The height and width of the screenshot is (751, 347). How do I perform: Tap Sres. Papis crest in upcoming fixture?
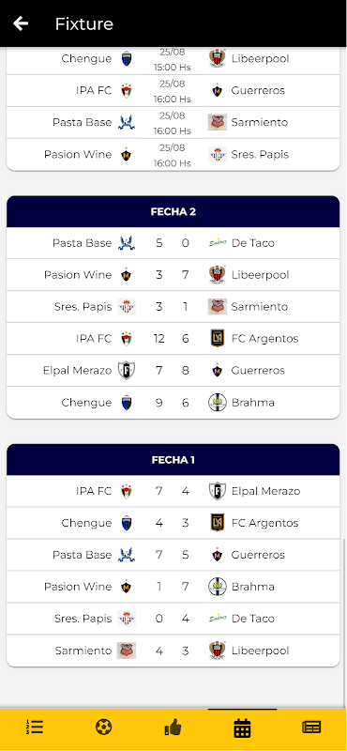(x=218, y=154)
